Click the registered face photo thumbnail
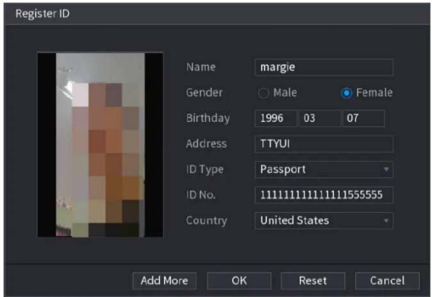 click(100, 145)
